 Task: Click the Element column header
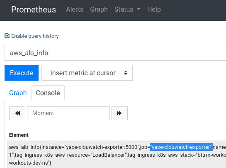click(x=19, y=135)
